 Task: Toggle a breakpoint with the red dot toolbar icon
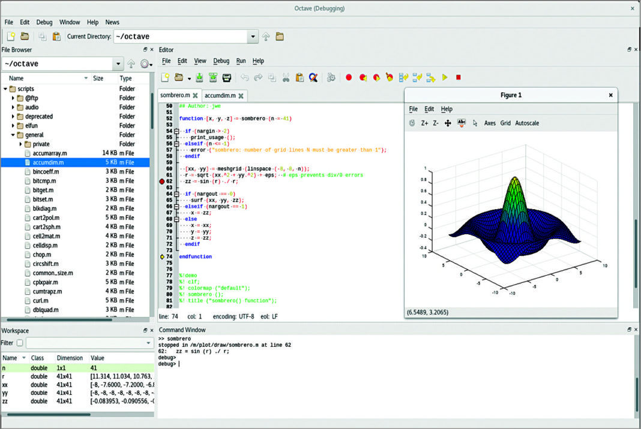(348, 77)
